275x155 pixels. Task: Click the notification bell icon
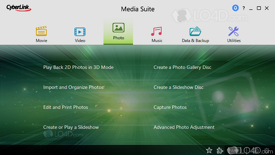(235, 8)
